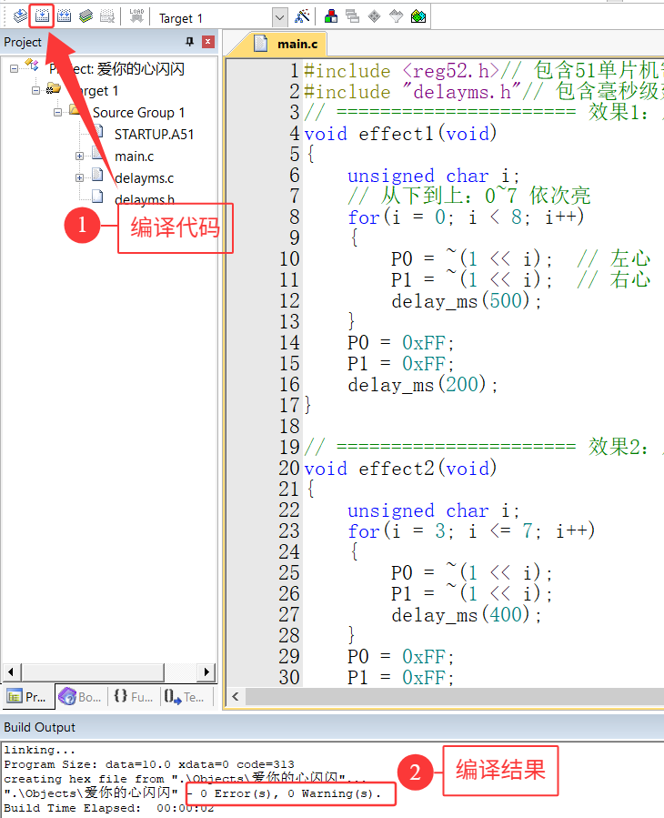Collapse the Target 1 tree node
This screenshot has height=818, width=664.
(36, 90)
